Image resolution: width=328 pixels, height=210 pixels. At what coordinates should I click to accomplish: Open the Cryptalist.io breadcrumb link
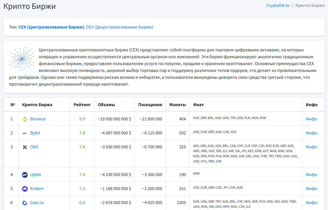tap(277, 5)
